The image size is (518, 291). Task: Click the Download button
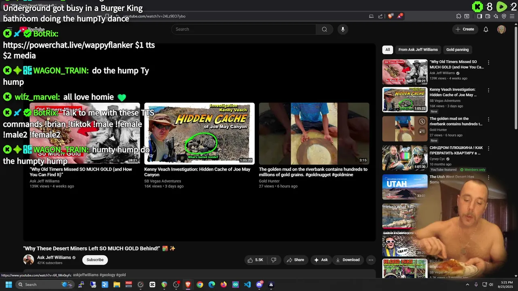348,260
